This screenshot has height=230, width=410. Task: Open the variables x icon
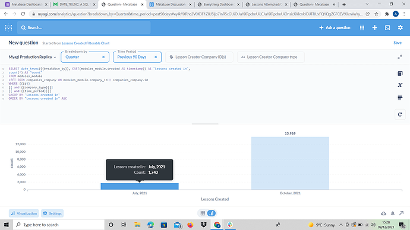pyautogui.click(x=400, y=85)
